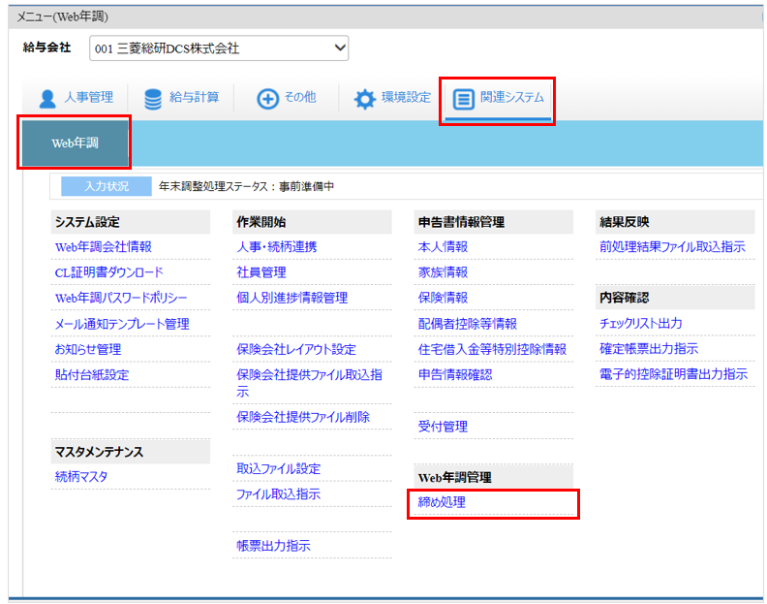Open 帳票出力指示 link
This screenshot has height=604, width=767.
click(273, 545)
